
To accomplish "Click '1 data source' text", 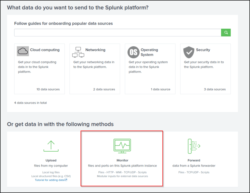I will 160,89.
